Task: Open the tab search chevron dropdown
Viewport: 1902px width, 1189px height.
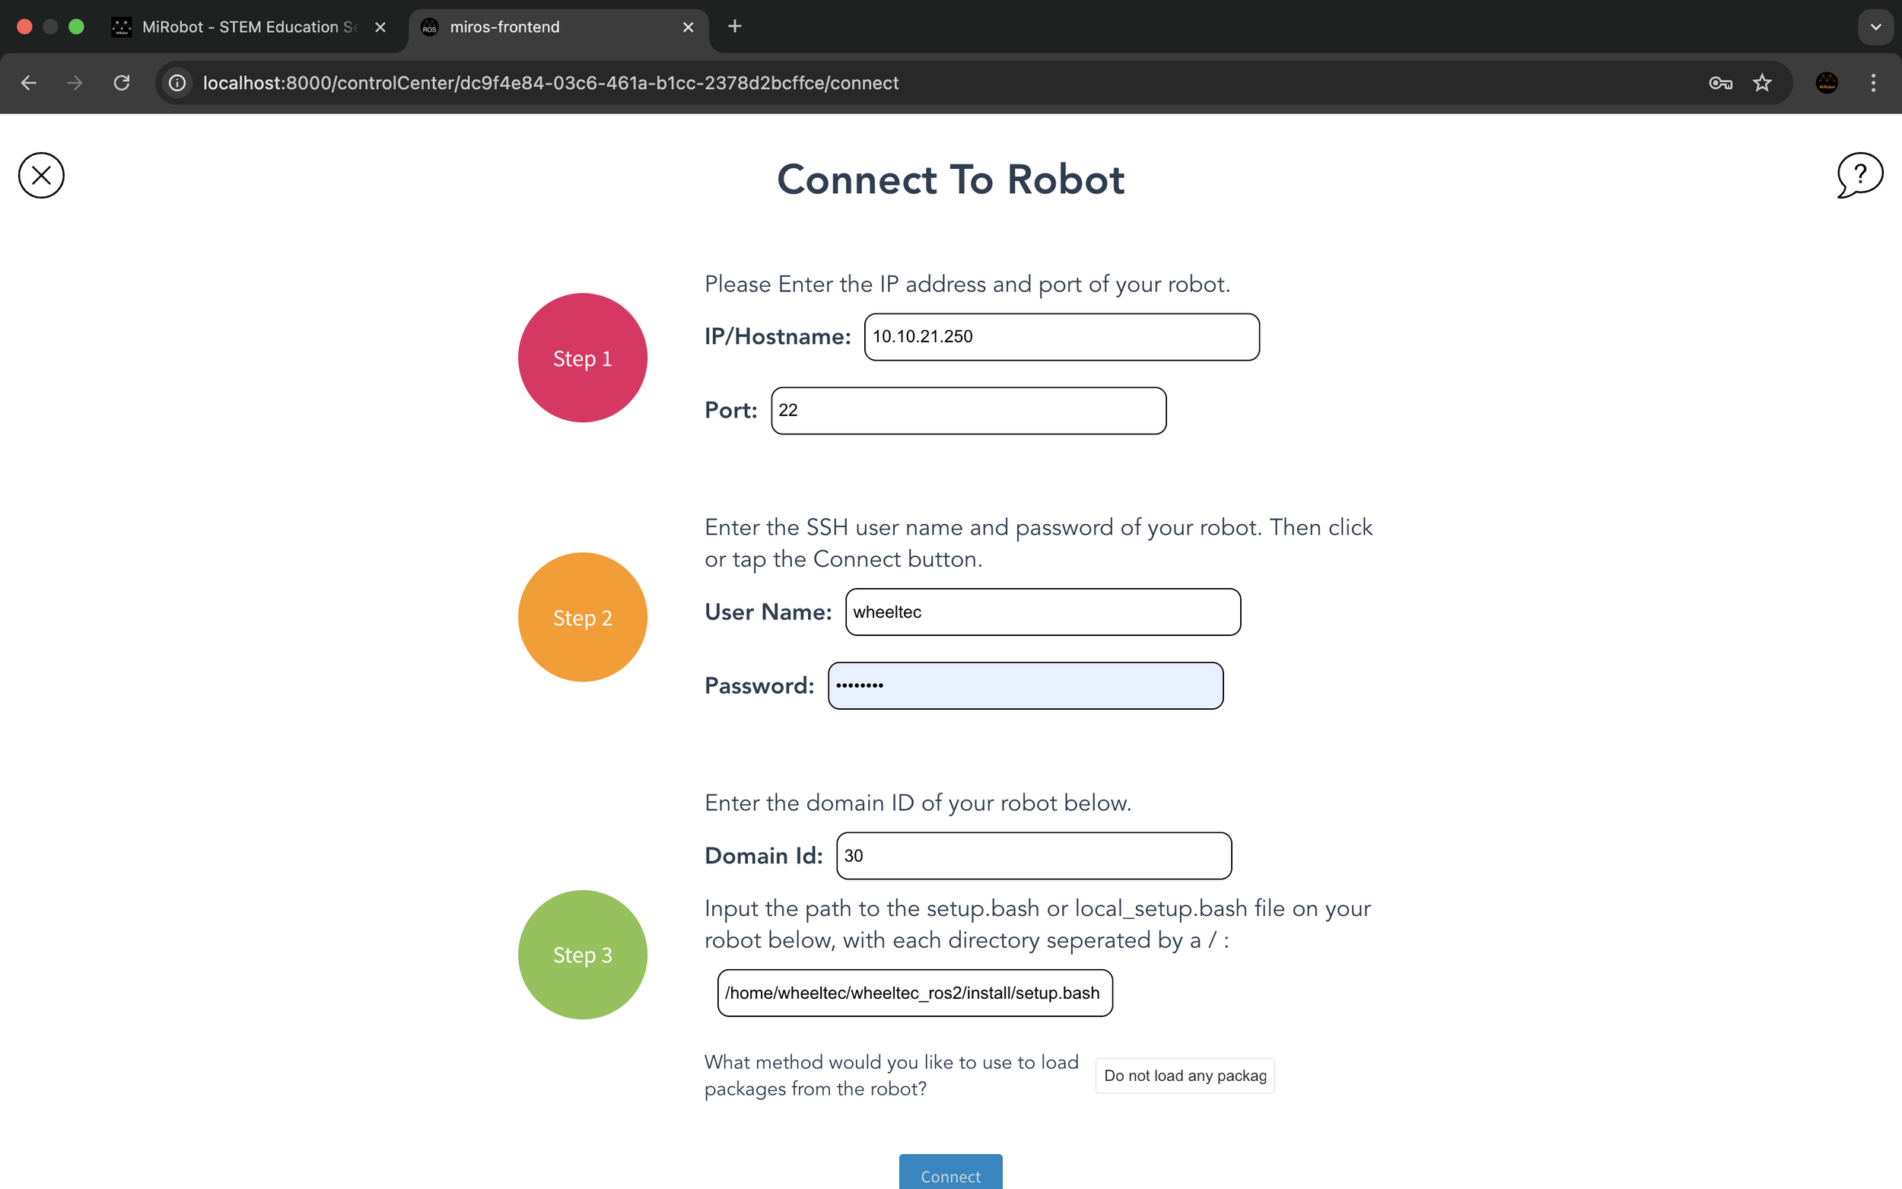Action: (x=1875, y=27)
